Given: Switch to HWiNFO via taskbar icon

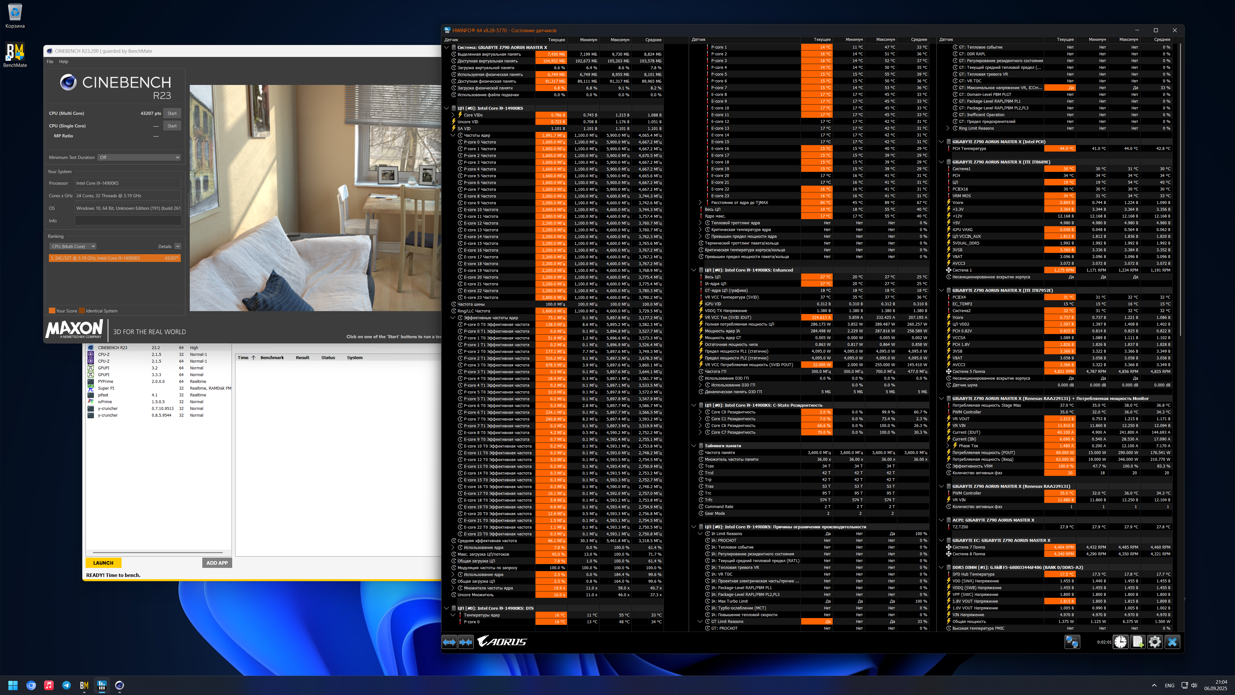Looking at the screenshot, I should click(102, 685).
